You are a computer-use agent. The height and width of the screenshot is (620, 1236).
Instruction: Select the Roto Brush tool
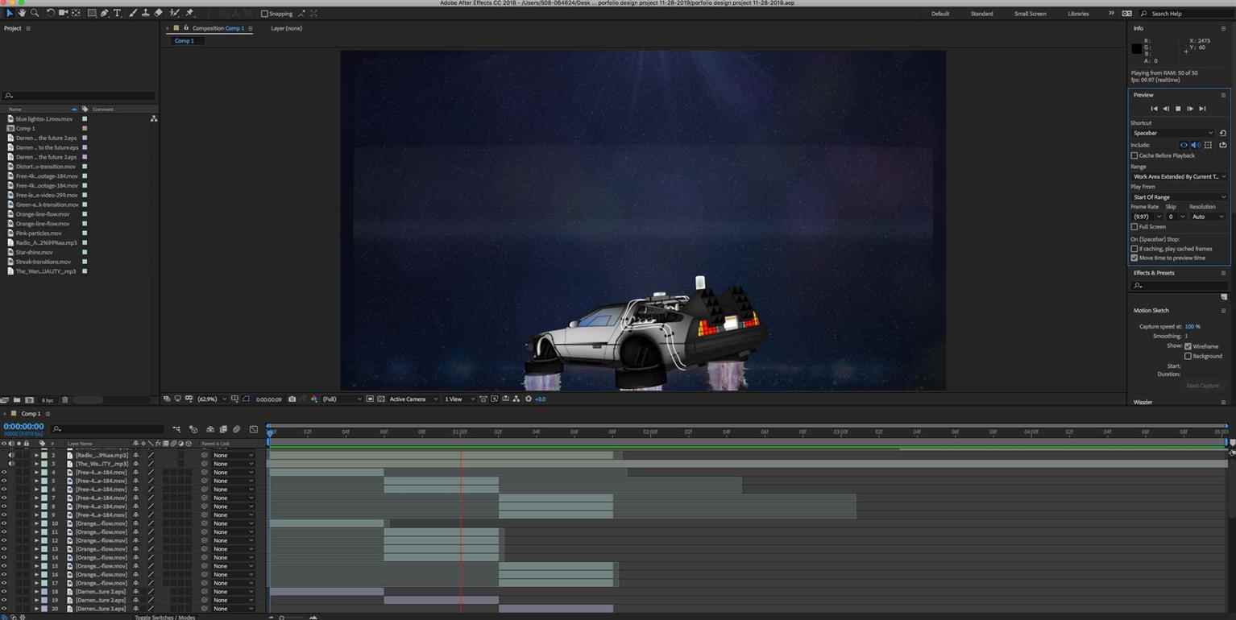[175, 13]
